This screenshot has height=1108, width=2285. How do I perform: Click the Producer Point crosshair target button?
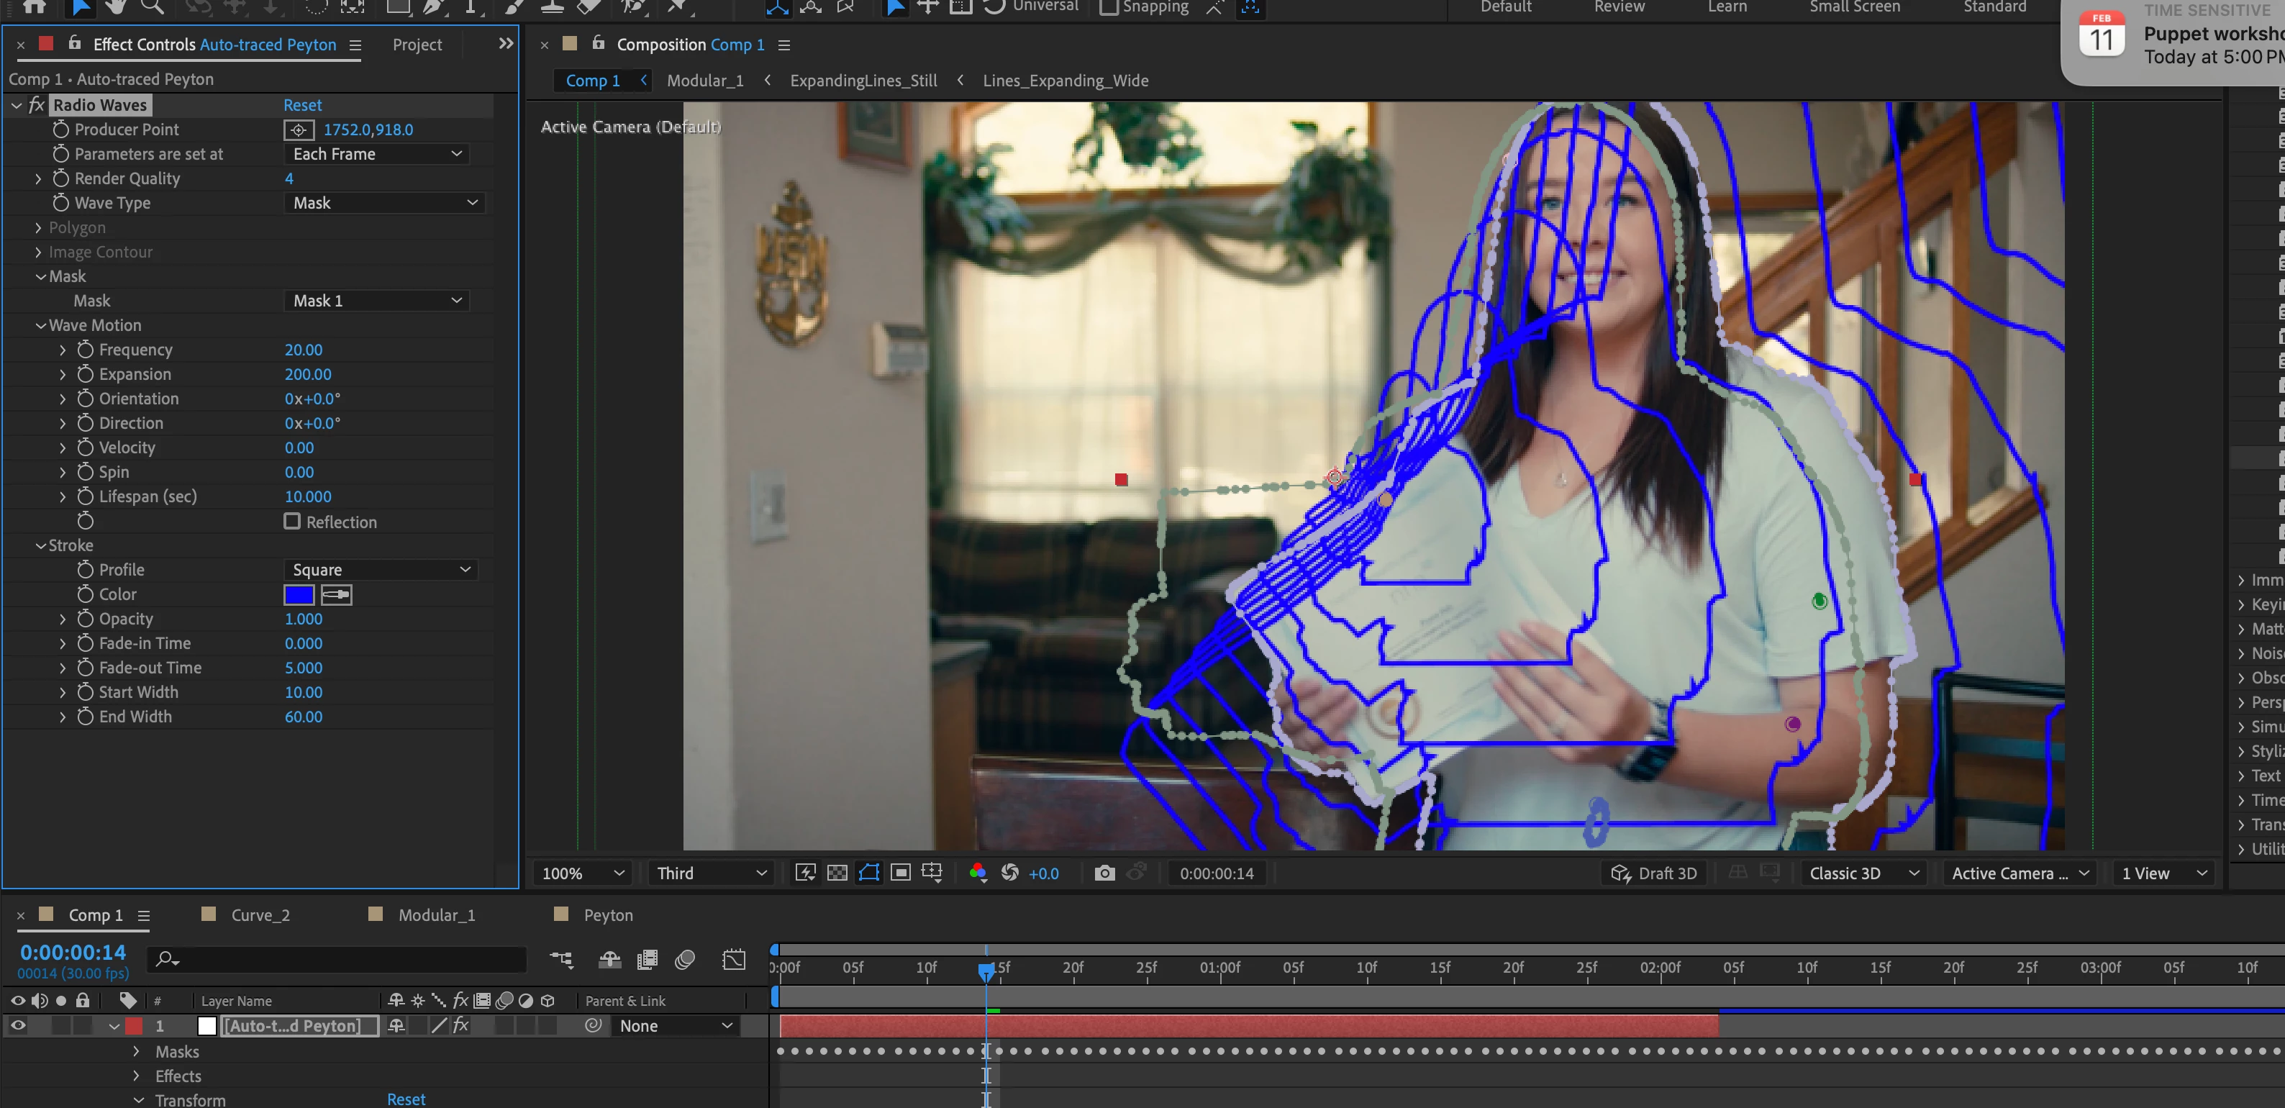299,130
